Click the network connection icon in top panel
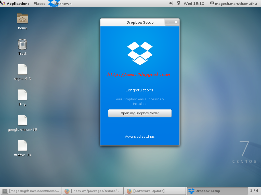This screenshot has height=195, width=261. click(179, 3)
